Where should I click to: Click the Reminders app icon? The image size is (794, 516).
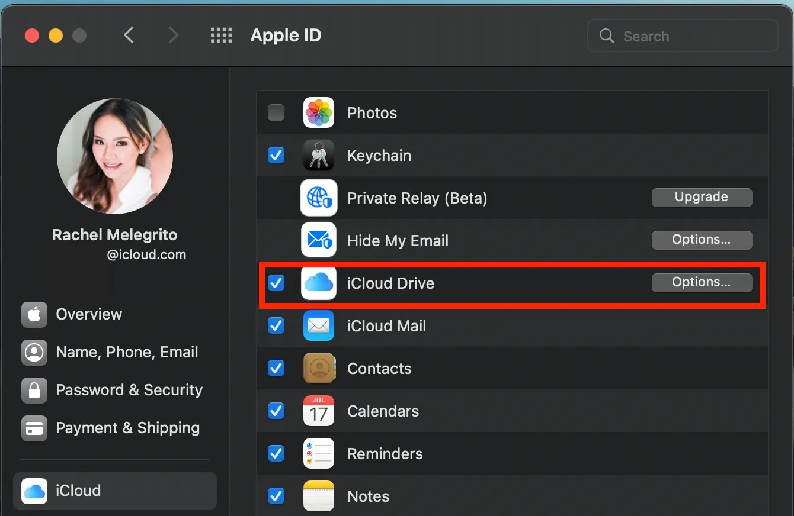[318, 453]
